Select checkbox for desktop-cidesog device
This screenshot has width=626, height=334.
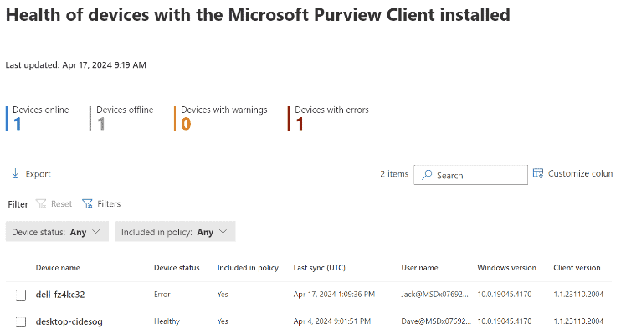click(21, 321)
